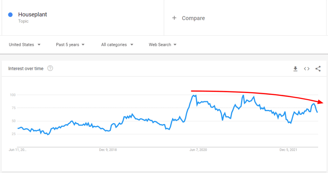The width and height of the screenshot is (328, 173).
Task: Share the interest over time chart
Action: pyautogui.click(x=318, y=69)
